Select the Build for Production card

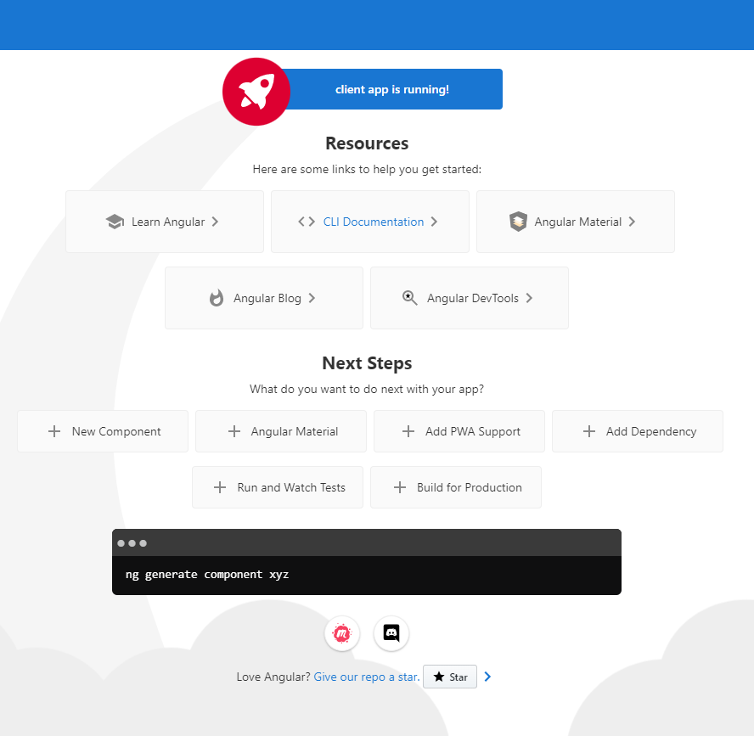coord(456,487)
